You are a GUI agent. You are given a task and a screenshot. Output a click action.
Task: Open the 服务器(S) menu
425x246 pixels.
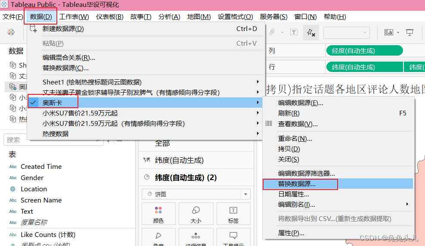pyautogui.click(x=273, y=17)
